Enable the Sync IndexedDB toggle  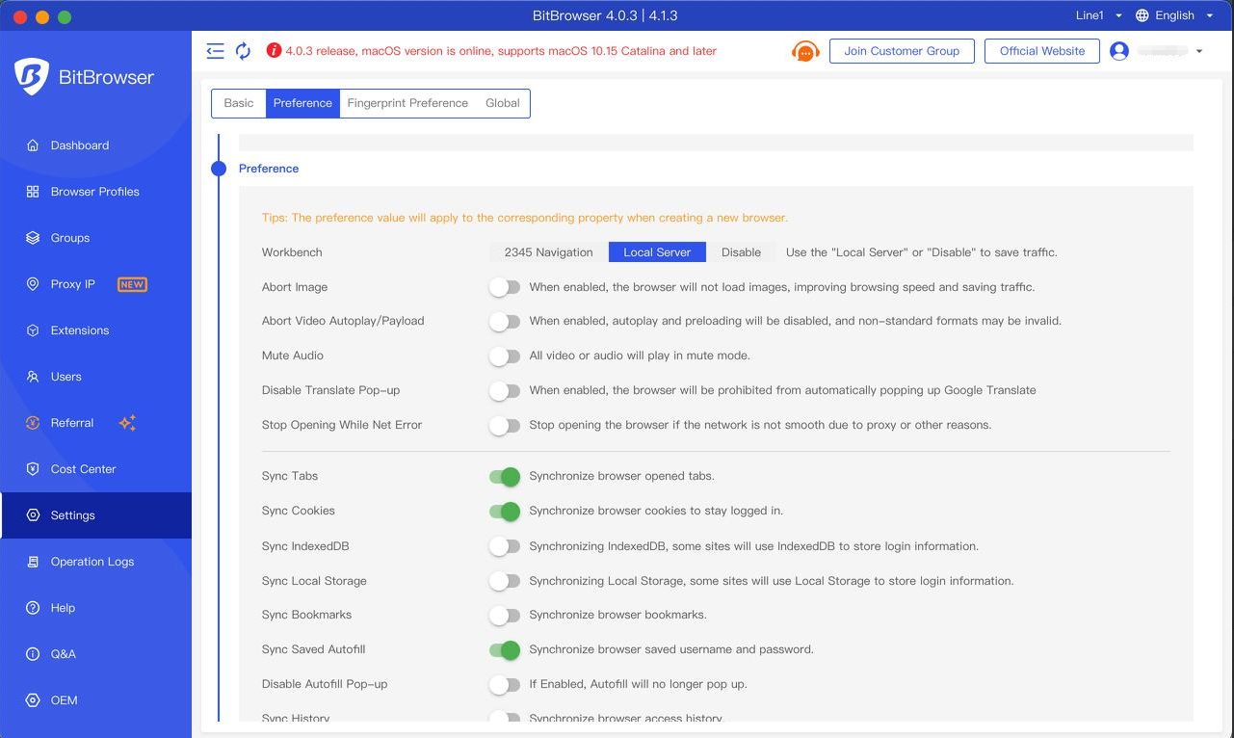coord(505,546)
